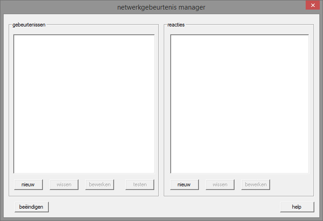Test the selected event using testen
The image size is (323, 221).
click(x=140, y=184)
